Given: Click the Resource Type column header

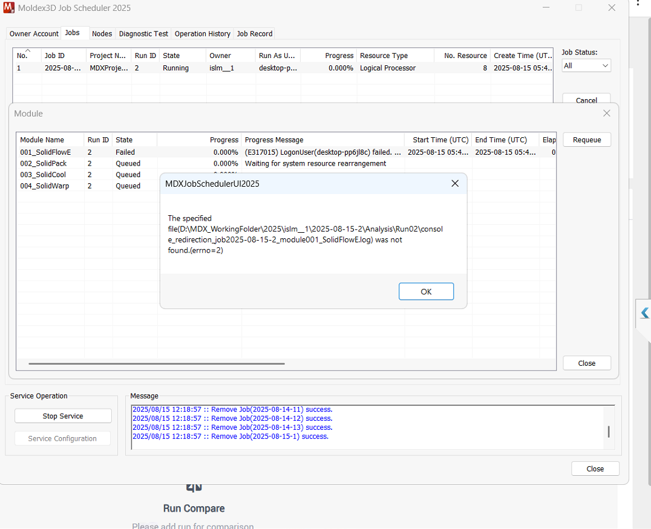Looking at the screenshot, I should (x=395, y=56).
